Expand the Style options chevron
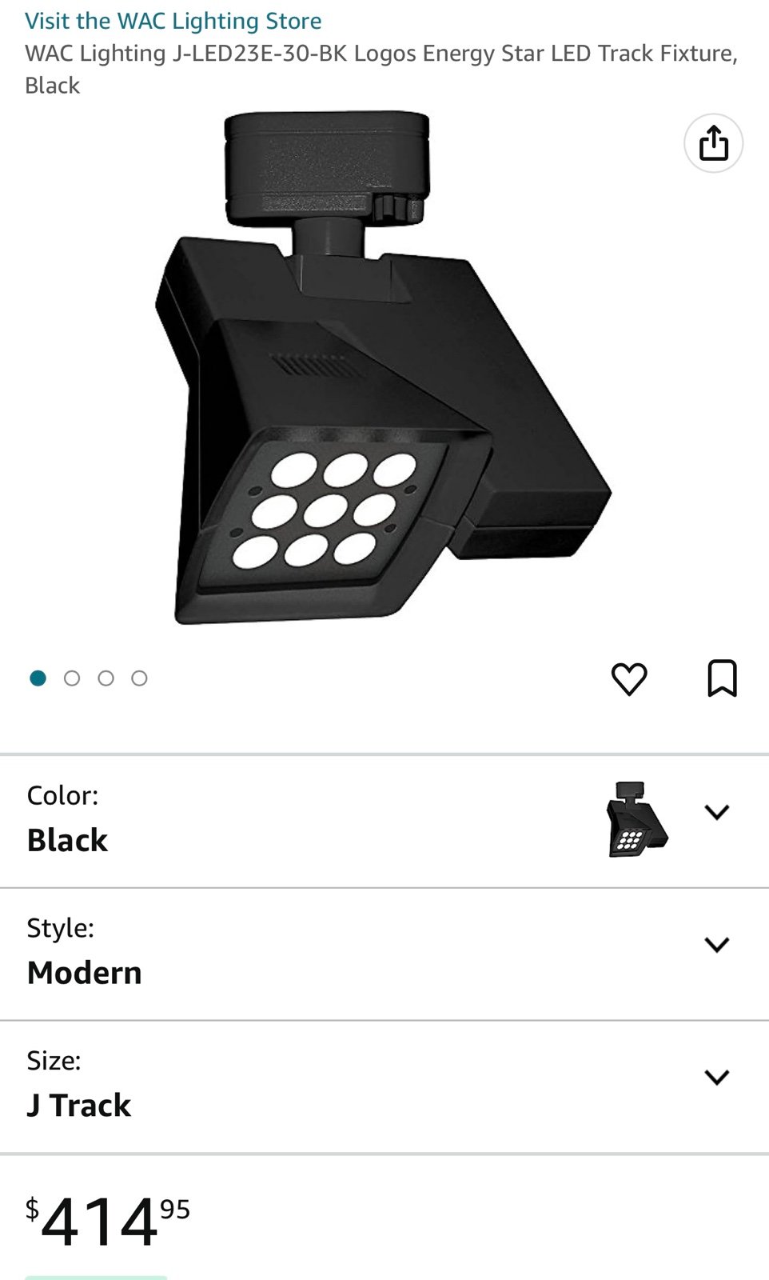The height and width of the screenshot is (1280, 769). (x=717, y=945)
